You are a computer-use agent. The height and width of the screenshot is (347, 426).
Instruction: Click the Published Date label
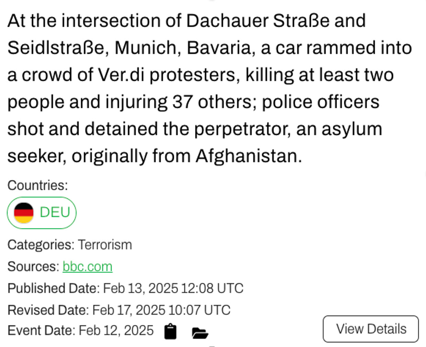[x=53, y=288]
